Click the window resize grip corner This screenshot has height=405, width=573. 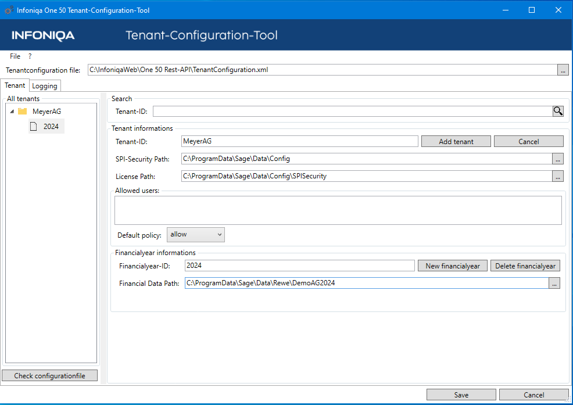point(568,400)
